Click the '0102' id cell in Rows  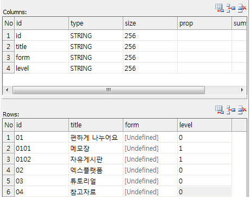coord(41,159)
